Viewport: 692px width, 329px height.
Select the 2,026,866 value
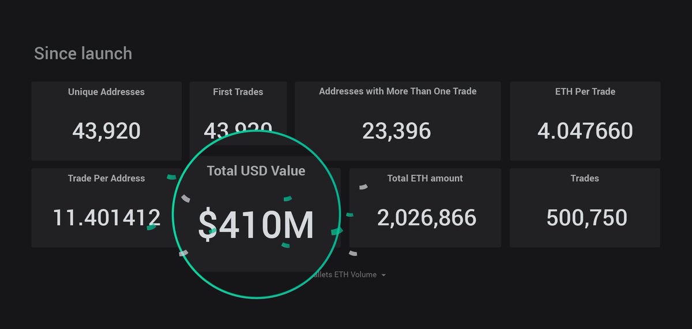pyautogui.click(x=427, y=218)
